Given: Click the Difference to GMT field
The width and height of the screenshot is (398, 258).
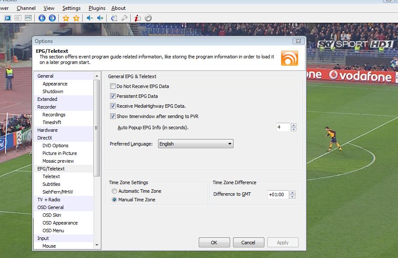Looking at the screenshot, I should tap(278, 194).
